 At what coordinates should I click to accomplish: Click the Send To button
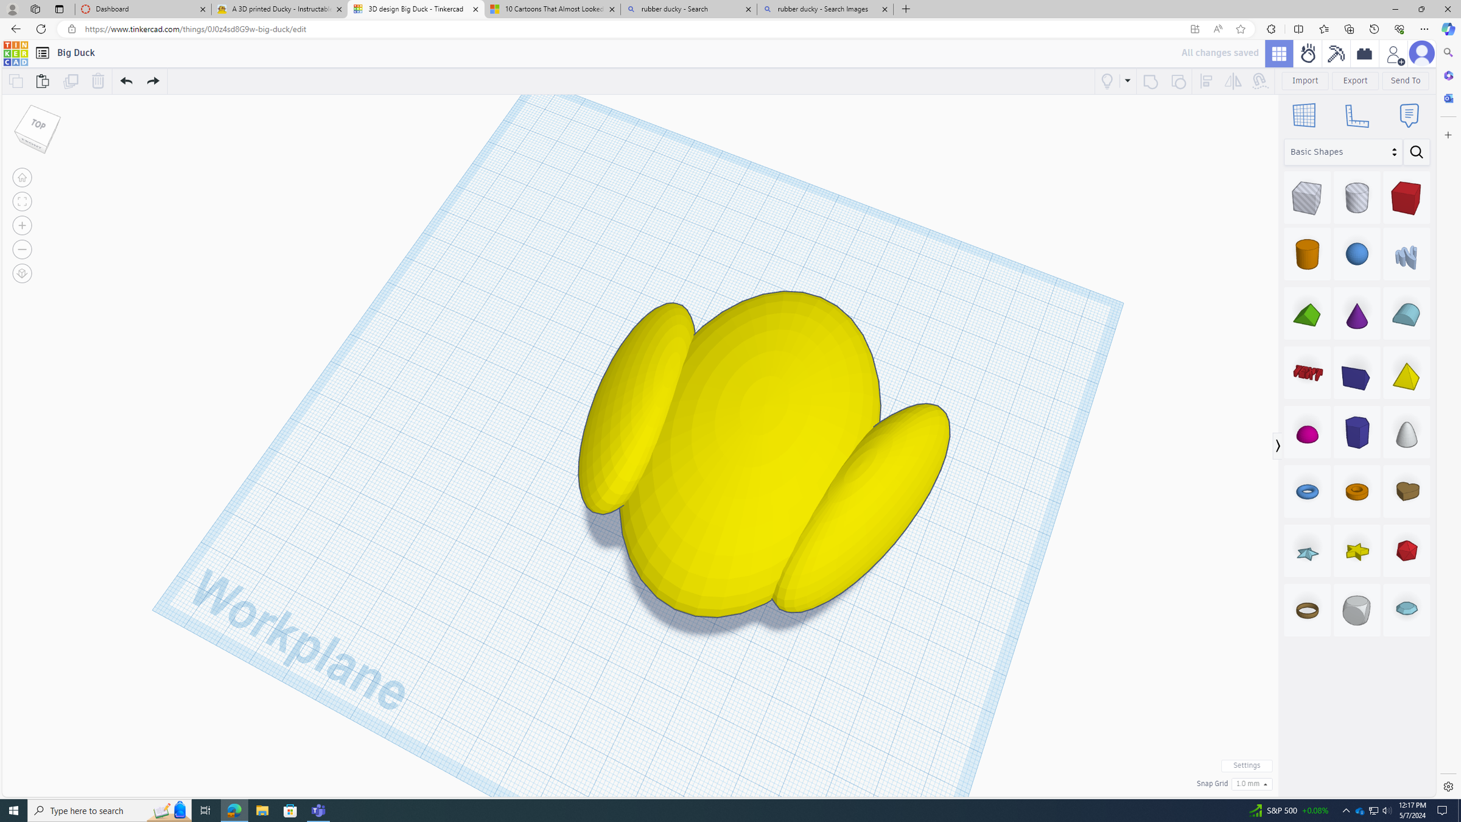click(1405, 80)
